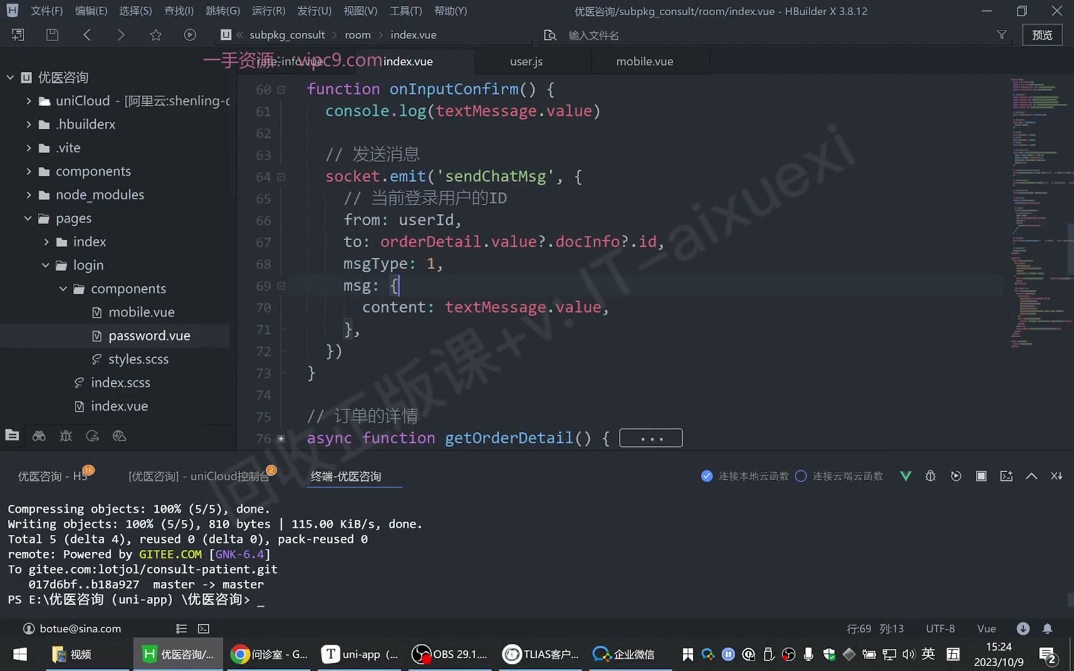Collapse the pages folder

click(x=28, y=218)
